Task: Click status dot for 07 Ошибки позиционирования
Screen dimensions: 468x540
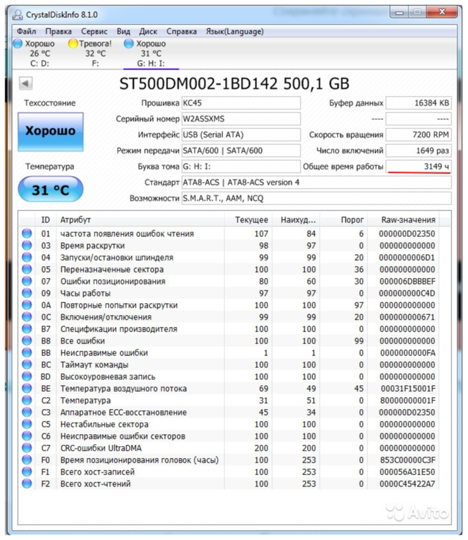Action: point(27,281)
